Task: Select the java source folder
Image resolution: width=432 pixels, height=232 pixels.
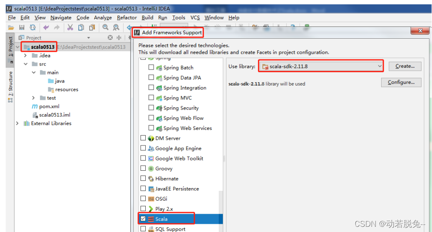Action: 56,81
